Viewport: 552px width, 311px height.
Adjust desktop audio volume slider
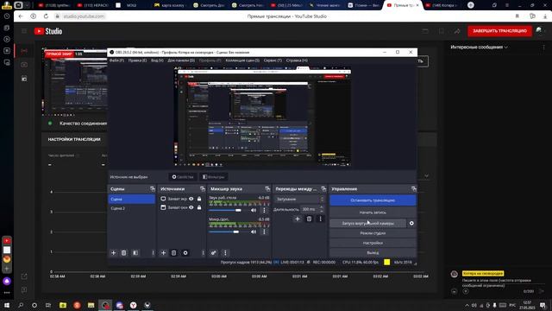click(x=238, y=210)
